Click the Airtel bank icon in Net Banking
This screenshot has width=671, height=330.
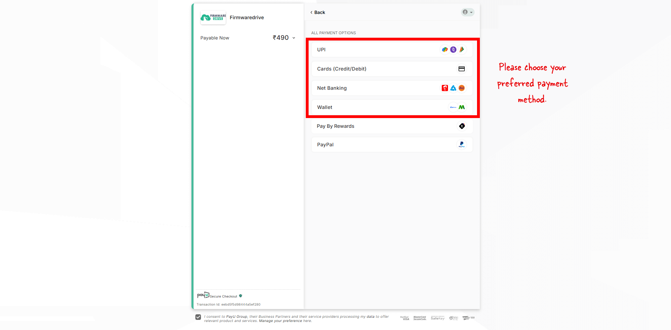click(445, 88)
